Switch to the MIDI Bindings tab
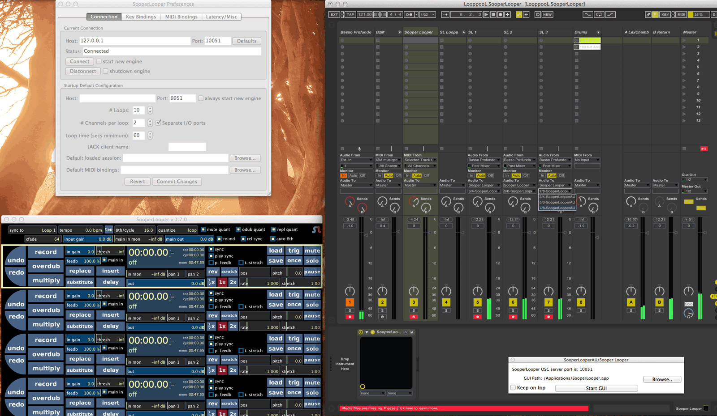Image resolution: width=717 pixels, height=416 pixels. click(181, 17)
